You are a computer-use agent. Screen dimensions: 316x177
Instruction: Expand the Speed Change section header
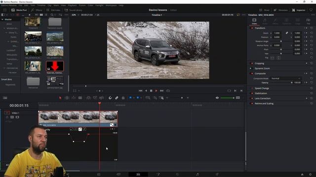pos(262,88)
